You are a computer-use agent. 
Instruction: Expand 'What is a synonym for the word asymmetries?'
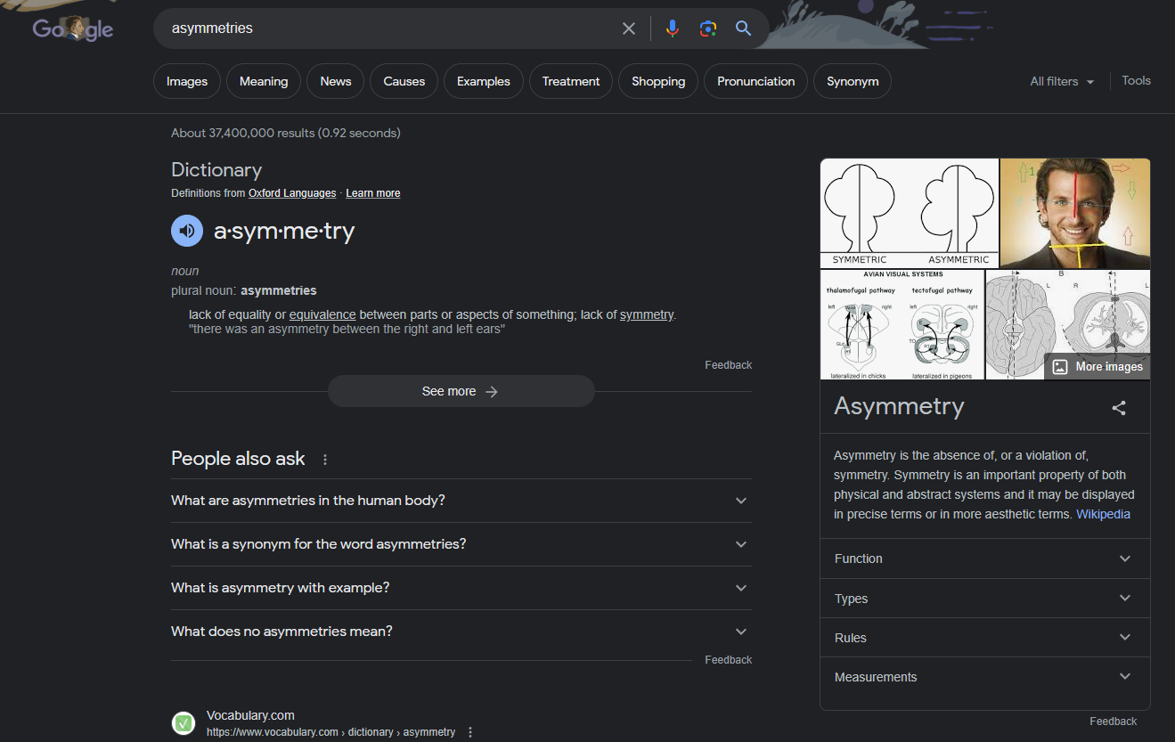click(x=461, y=544)
